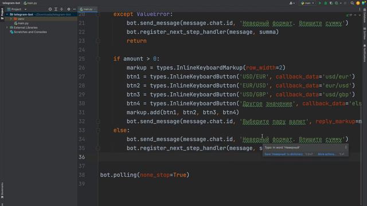Click the return keyword on line 23
Image resolution: width=367 pixels, height=206 pixels.
coord(136,41)
